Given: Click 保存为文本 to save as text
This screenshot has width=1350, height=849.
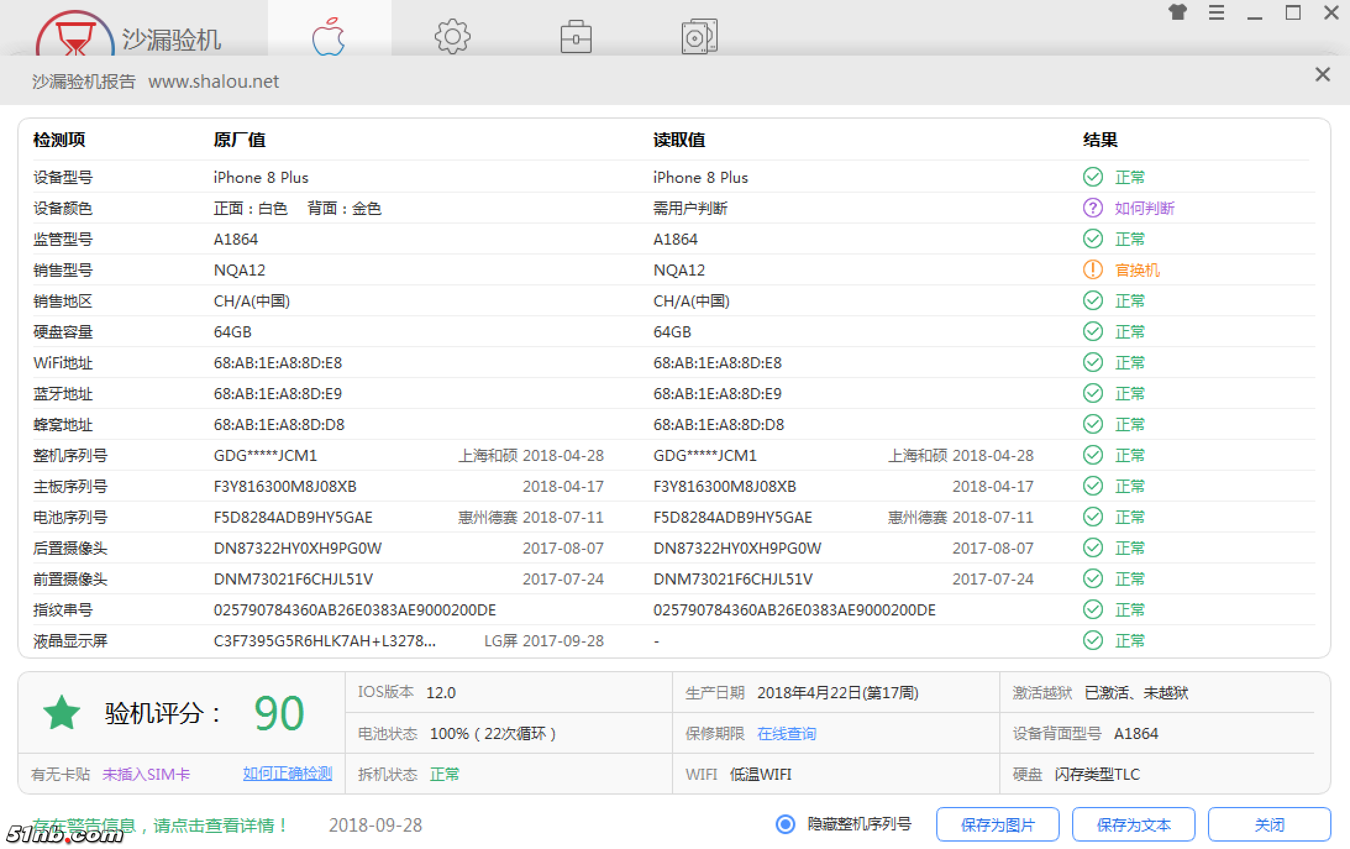Looking at the screenshot, I should point(1134,824).
